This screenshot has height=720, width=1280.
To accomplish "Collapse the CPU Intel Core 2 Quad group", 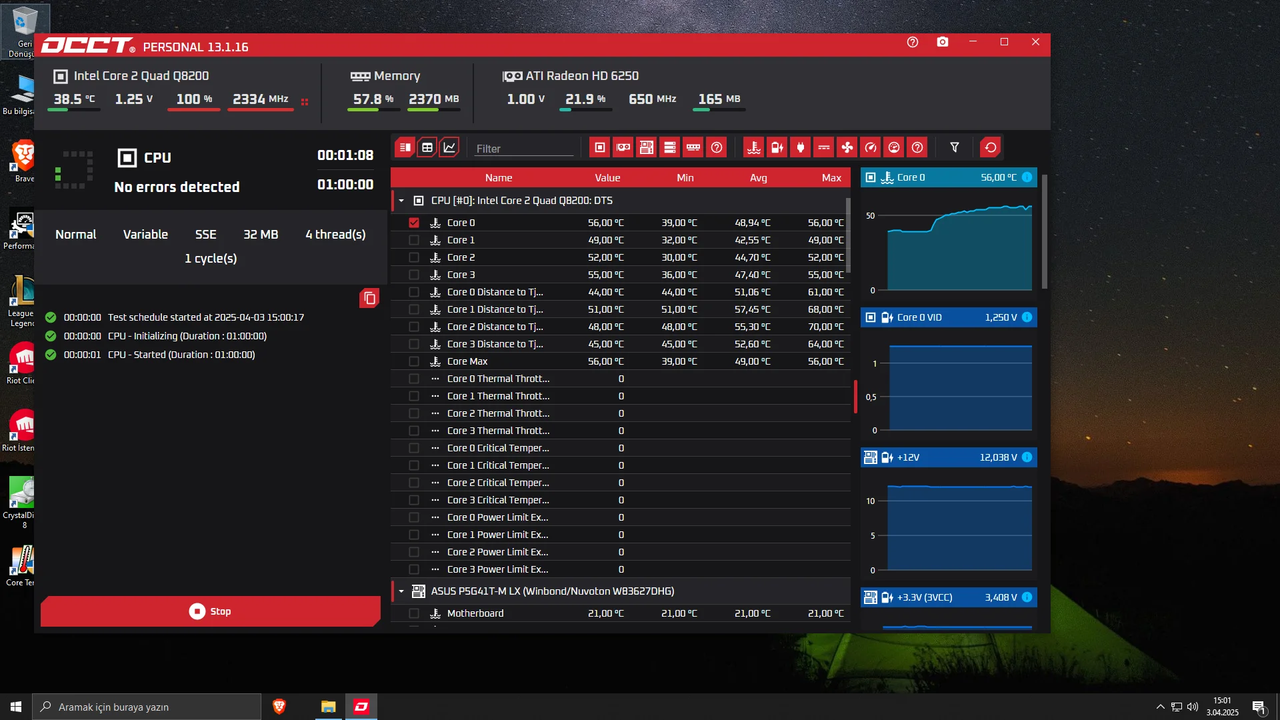I will click(401, 201).
